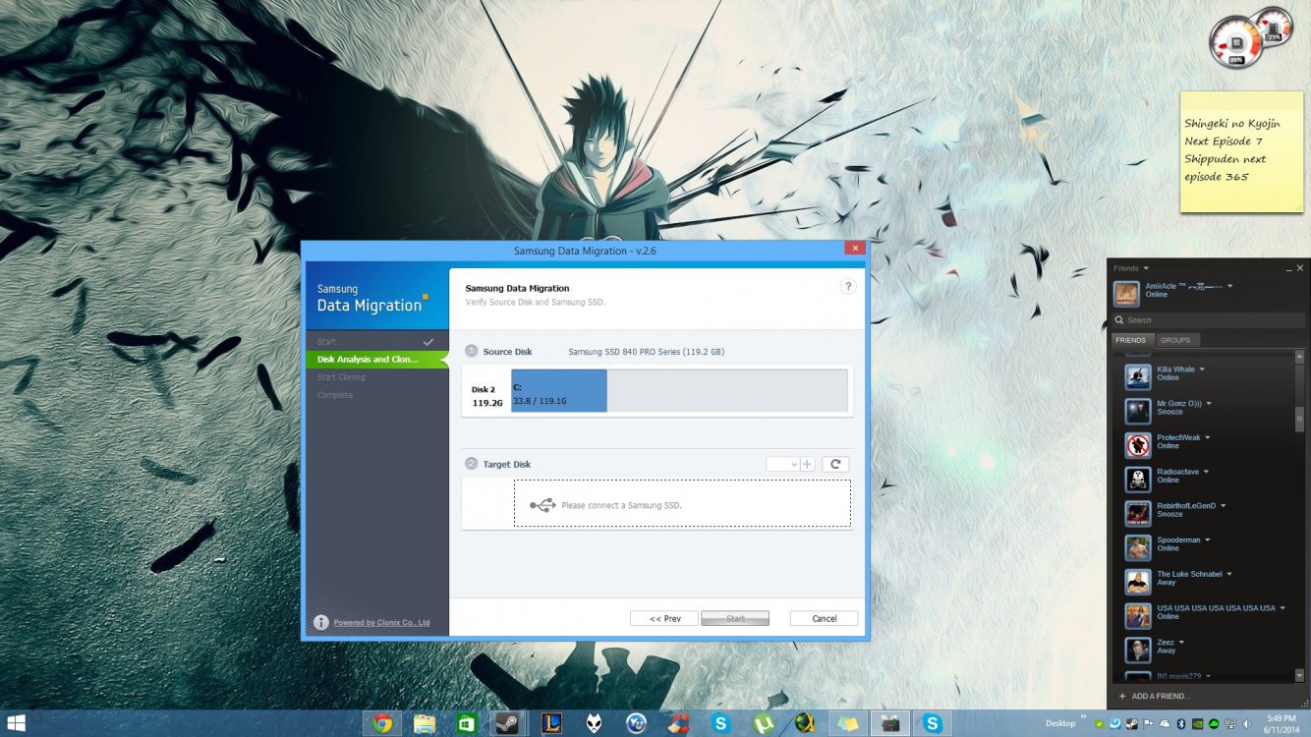
Task: Select the Complete step in sidebar
Action: click(x=377, y=394)
